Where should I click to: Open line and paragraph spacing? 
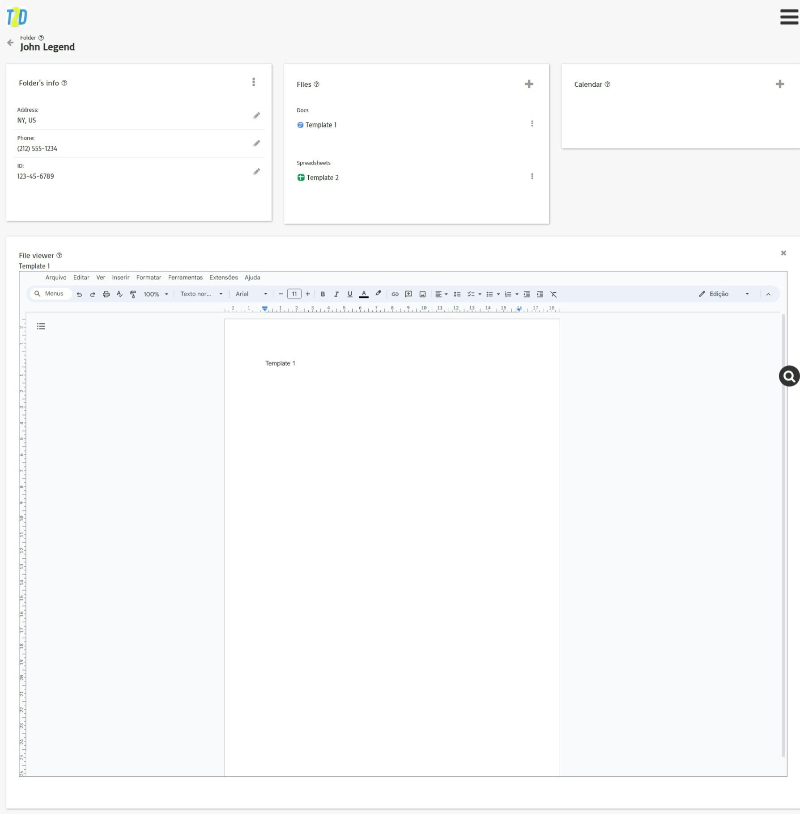(x=457, y=294)
